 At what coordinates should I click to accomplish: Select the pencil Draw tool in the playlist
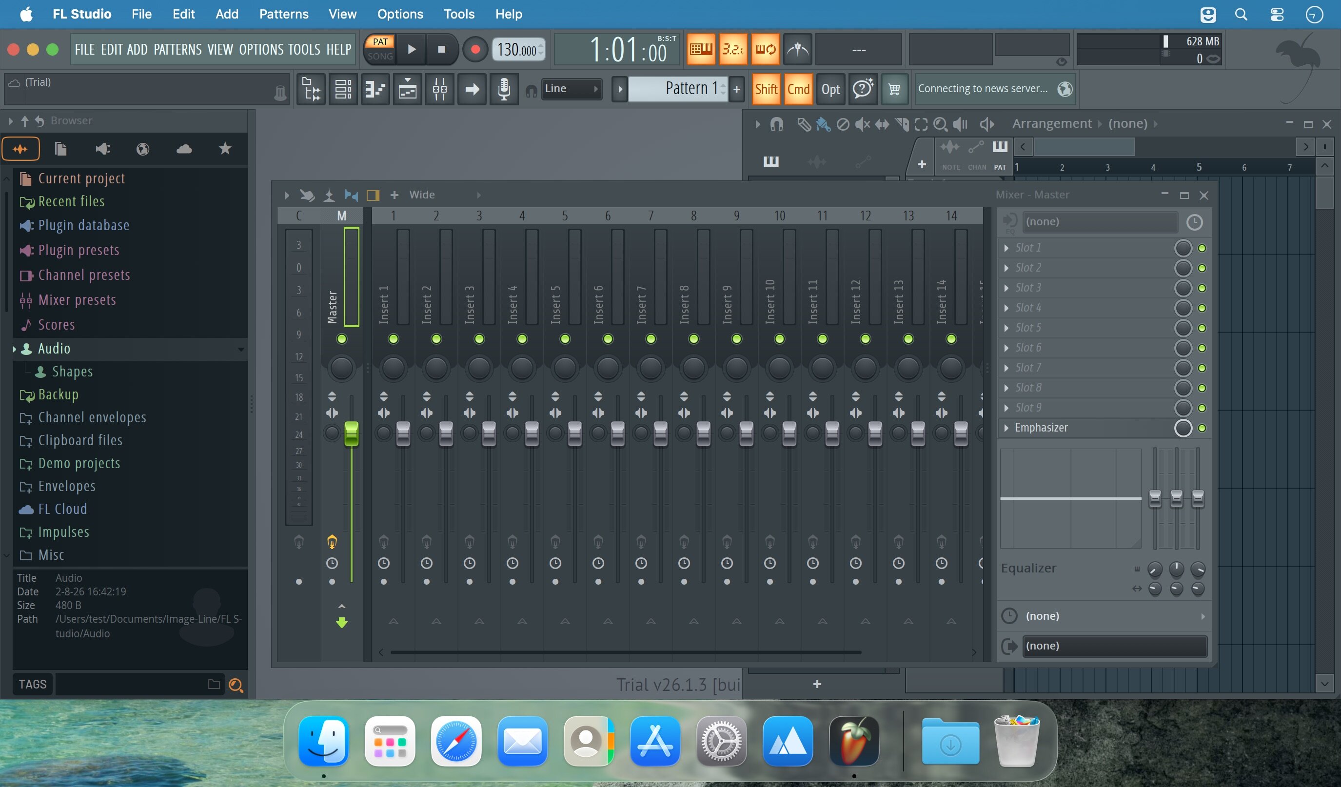804,124
